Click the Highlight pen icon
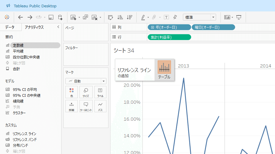275x154 pixels. pyautogui.click(x=143, y=17)
